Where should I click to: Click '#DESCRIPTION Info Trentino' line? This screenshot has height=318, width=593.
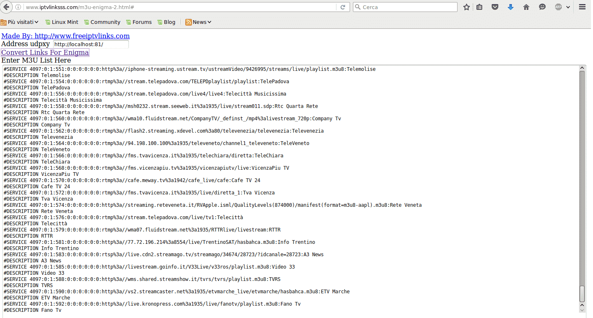tap(41, 248)
